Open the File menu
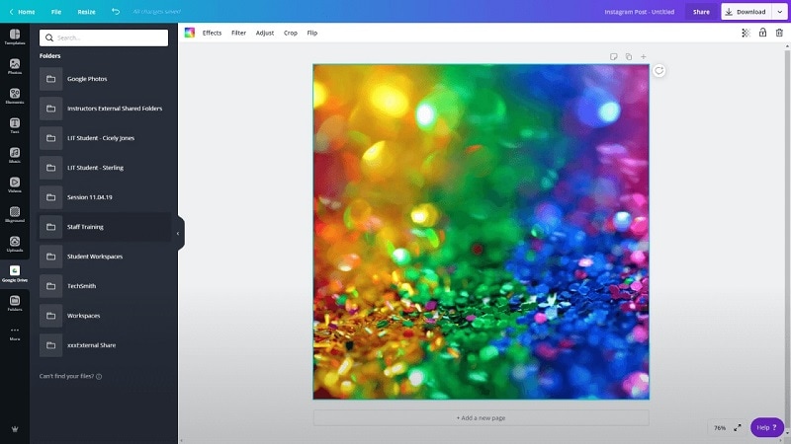 (x=56, y=12)
